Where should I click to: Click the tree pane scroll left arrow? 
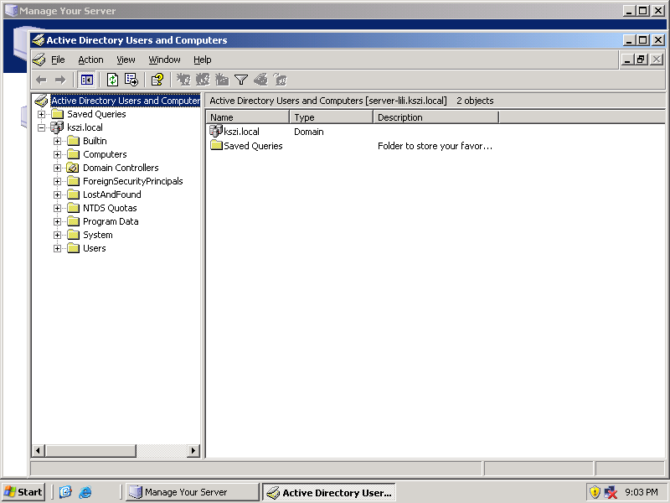click(38, 450)
